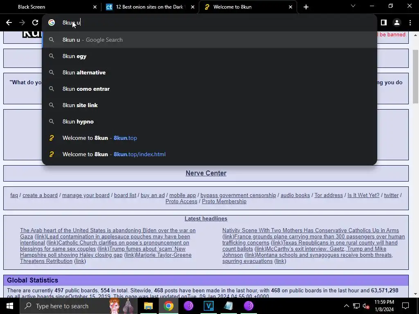Pick the '8kun alternative' suggestion
419x314 pixels.
[x=209, y=72]
